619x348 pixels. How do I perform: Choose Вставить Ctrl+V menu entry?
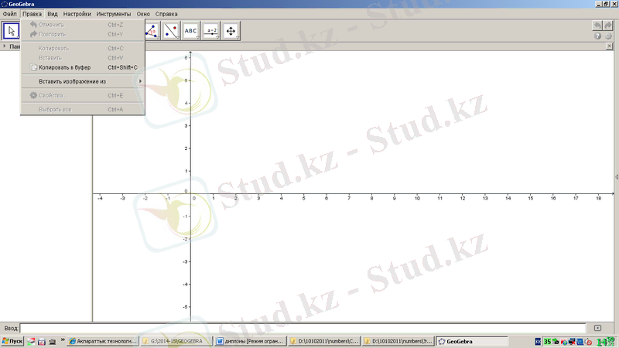point(83,58)
